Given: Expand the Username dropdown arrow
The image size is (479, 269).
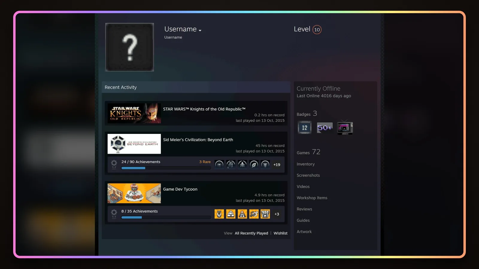Looking at the screenshot, I should 200,30.
